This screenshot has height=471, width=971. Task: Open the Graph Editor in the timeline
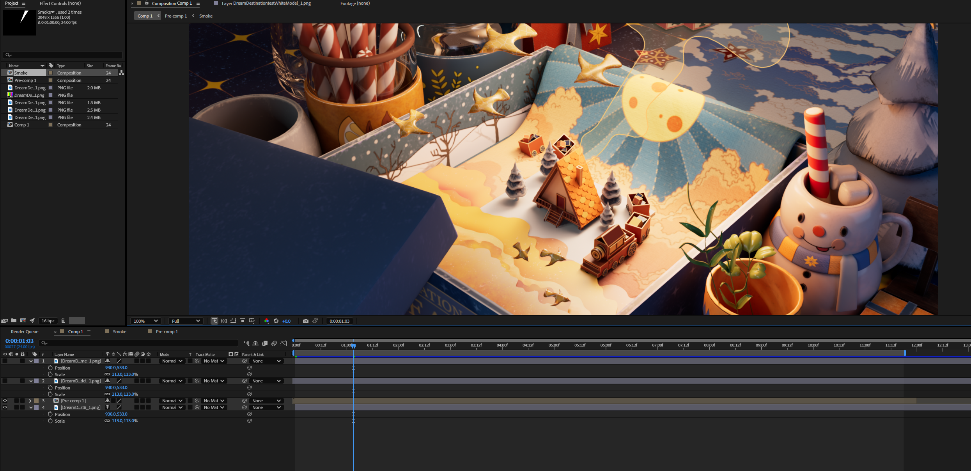(x=284, y=343)
